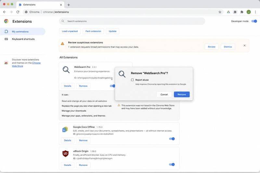This screenshot has width=260, height=173.
Task: Confirm removal with the blue Remove button
Action: (x=182, y=94)
